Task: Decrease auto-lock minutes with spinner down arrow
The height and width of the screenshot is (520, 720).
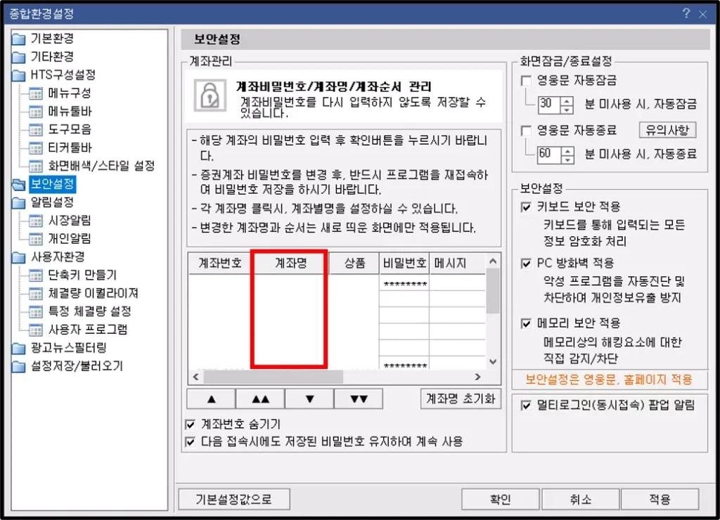Action: tap(567, 110)
